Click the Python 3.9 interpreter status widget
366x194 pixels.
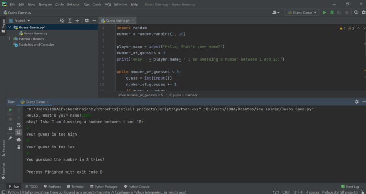340,192
